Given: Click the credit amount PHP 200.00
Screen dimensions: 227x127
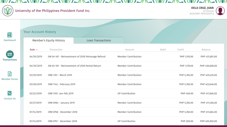Looking at the screenshot, I should coord(187,121).
